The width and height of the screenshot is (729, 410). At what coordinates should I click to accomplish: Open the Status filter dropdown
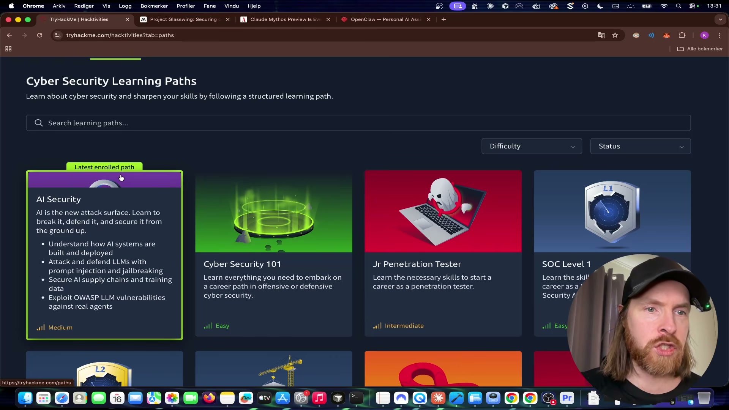(640, 146)
